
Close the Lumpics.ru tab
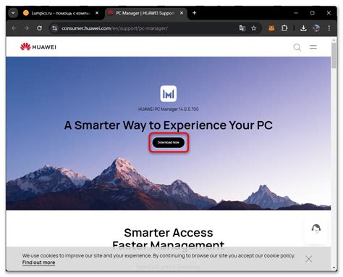[97, 13]
